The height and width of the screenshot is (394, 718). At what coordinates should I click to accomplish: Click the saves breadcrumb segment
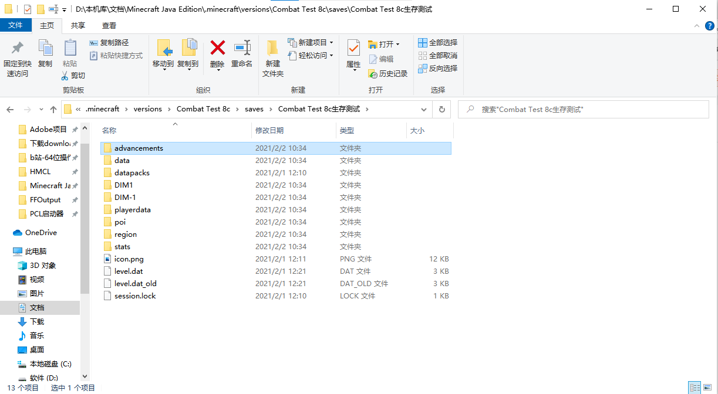point(254,109)
